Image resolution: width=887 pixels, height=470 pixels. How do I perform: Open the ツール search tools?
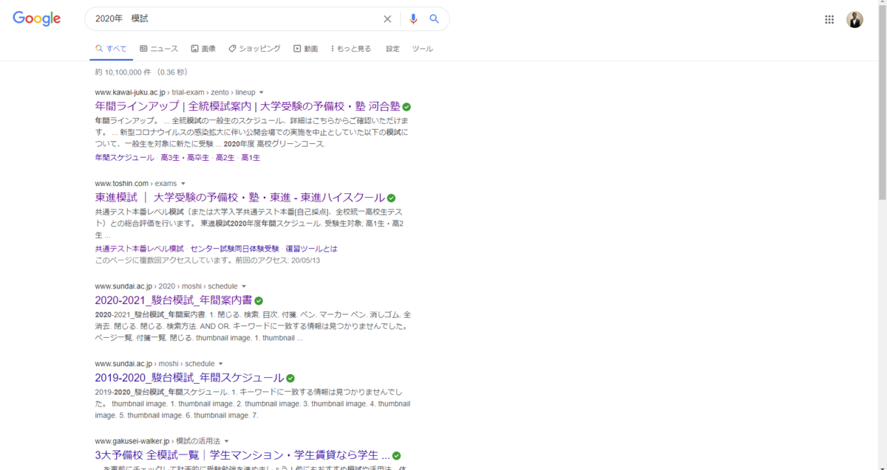(x=422, y=49)
